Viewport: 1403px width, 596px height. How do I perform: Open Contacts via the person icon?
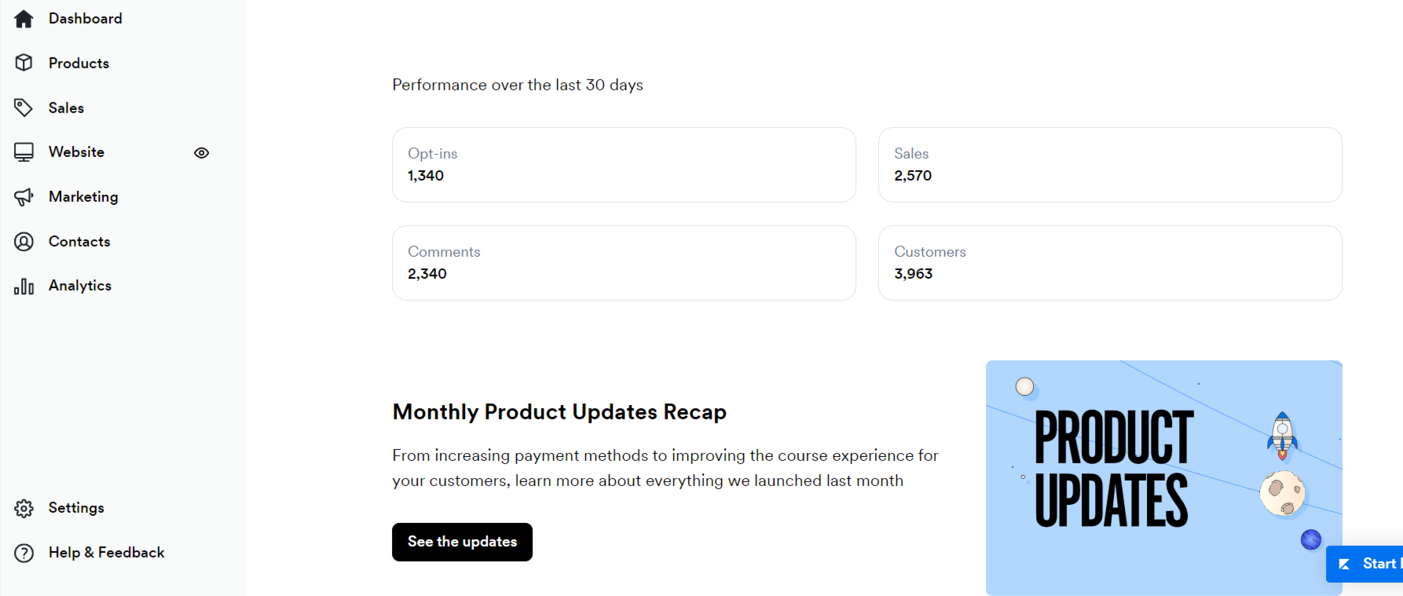click(x=24, y=241)
